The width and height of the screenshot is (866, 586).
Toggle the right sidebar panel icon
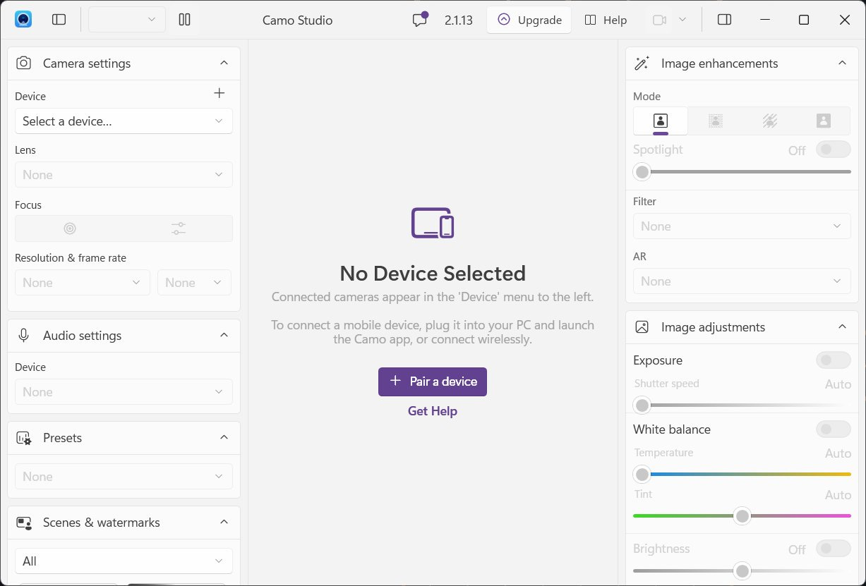click(724, 20)
